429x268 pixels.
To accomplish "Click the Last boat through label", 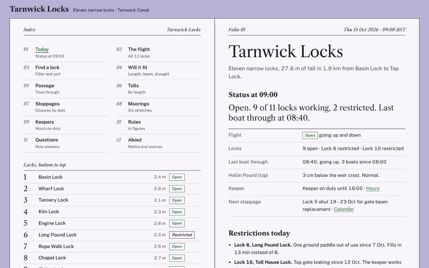I will coord(248,162).
